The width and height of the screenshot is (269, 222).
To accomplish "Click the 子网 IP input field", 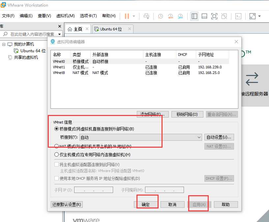I will click(94, 190).
